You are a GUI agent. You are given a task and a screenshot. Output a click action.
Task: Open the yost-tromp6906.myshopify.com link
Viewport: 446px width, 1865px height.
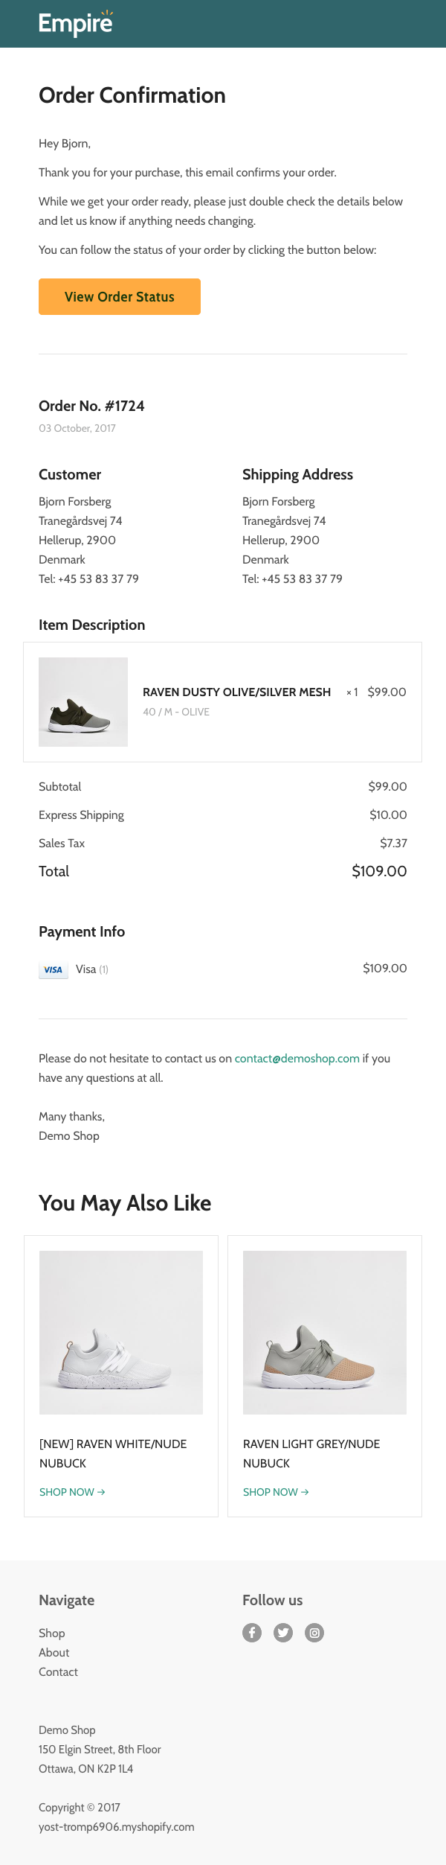(x=117, y=1826)
